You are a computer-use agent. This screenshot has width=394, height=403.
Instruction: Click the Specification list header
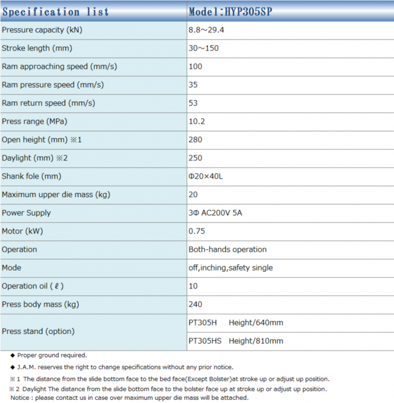pyautogui.click(x=56, y=12)
